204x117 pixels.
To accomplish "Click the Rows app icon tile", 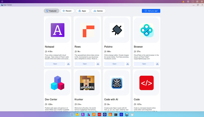I will [x=87, y=30].
